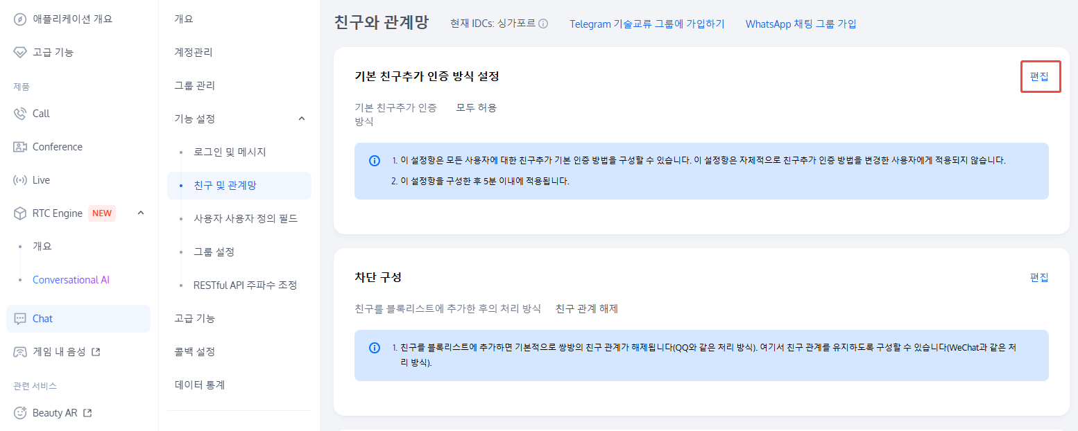Click the 게임 내 음성 gamepad icon
Viewport: 1078px width, 431px height.
[x=20, y=352]
